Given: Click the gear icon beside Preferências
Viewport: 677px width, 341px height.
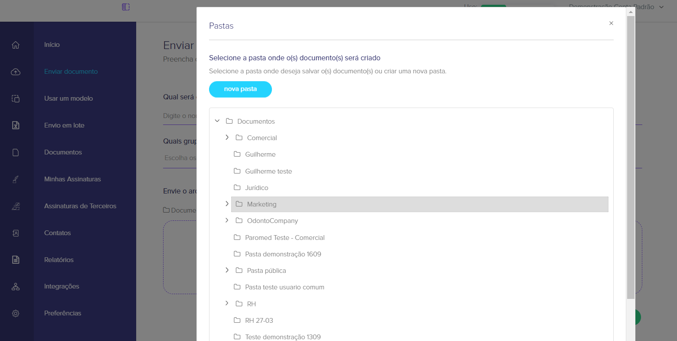Looking at the screenshot, I should click(16, 313).
